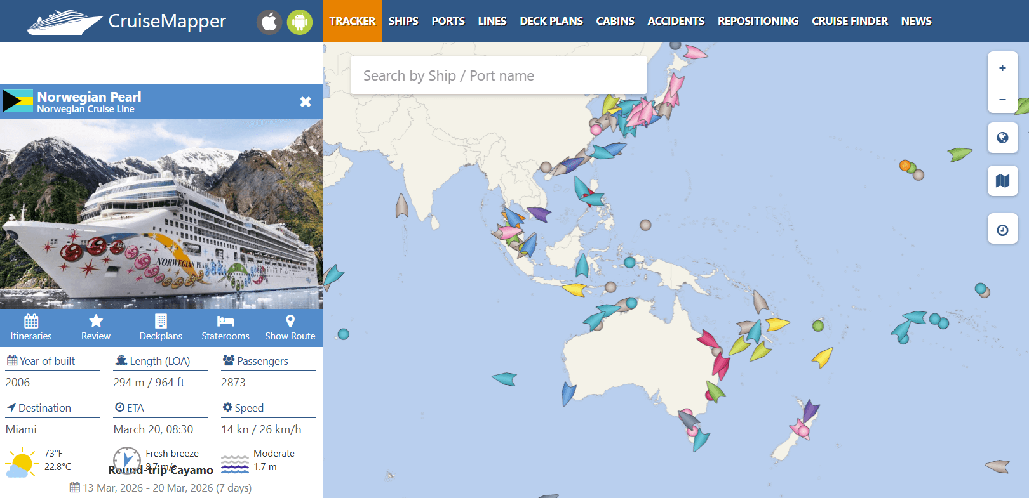Click the 13 Mar, 2026 - 20 Mar, 2026 dates
Image resolution: width=1029 pixels, height=498 pixels.
167,488
